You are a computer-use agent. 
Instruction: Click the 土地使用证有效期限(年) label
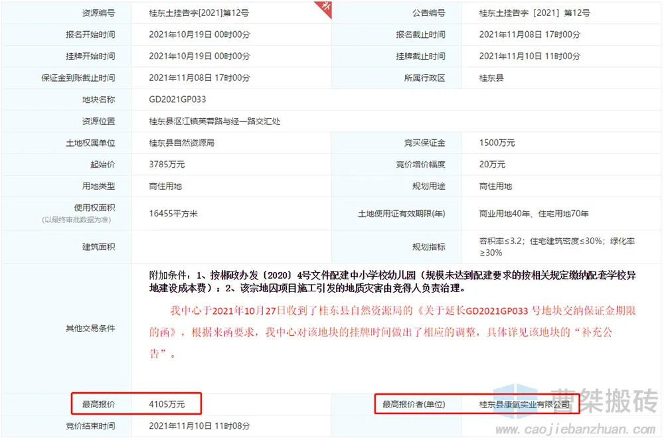(x=402, y=214)
